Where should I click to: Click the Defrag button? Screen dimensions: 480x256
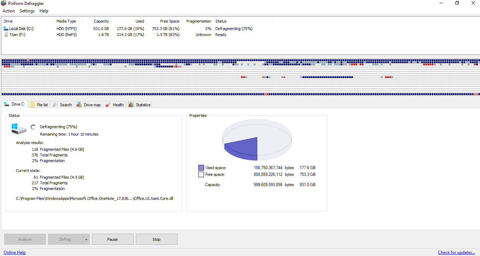pos(65,239)
